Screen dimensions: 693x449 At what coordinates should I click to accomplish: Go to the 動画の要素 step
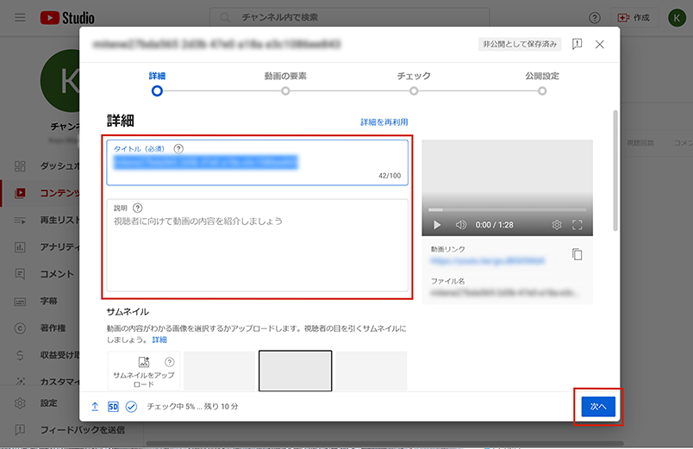tap(285, 90)
